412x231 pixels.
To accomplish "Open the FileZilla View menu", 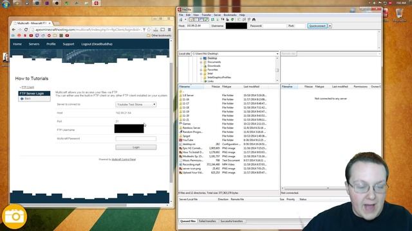I will tap(196, 15).
